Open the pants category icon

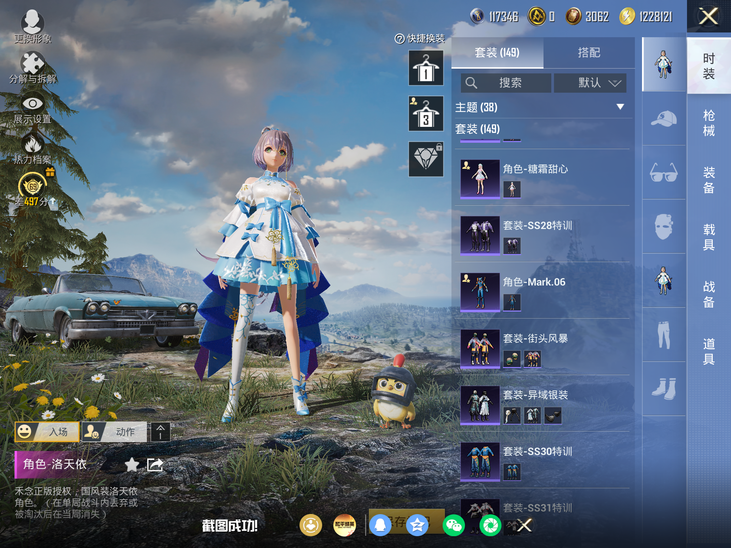tap(664, 335)
